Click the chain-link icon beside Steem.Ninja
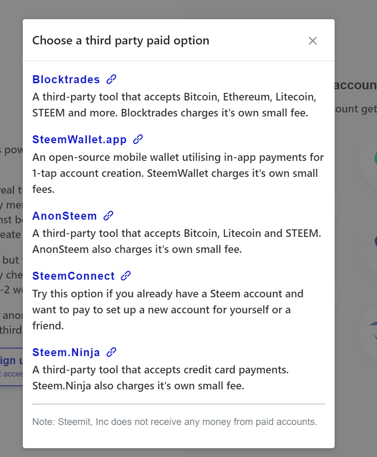 point(112,352)
